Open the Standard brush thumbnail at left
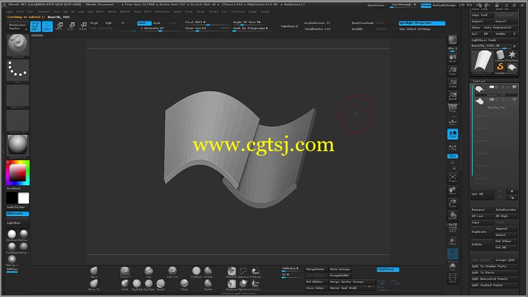The width and height of the screenshot is (528, 297). (x=18, y=46)
